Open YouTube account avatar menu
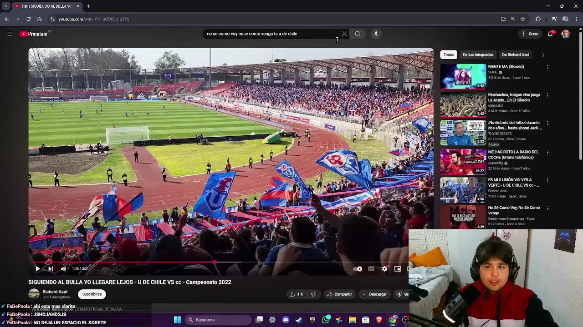This screenshot has width=583, height=327. pyautogui.click(x=566, y=34)
